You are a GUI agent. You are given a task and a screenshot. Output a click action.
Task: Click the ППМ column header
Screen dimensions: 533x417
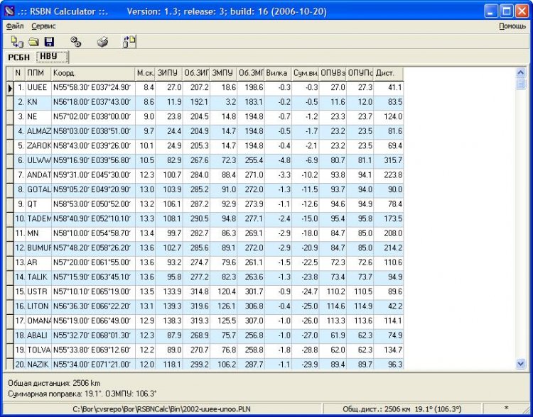38,73
